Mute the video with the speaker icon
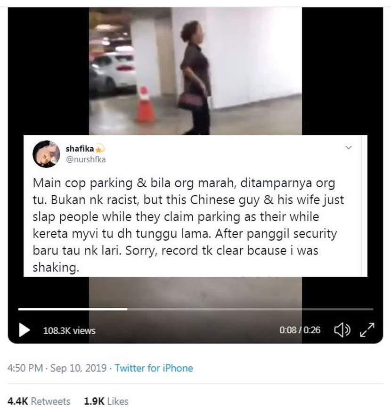The width and height of the screenshot is (391, 412). [x=342, y=330]
